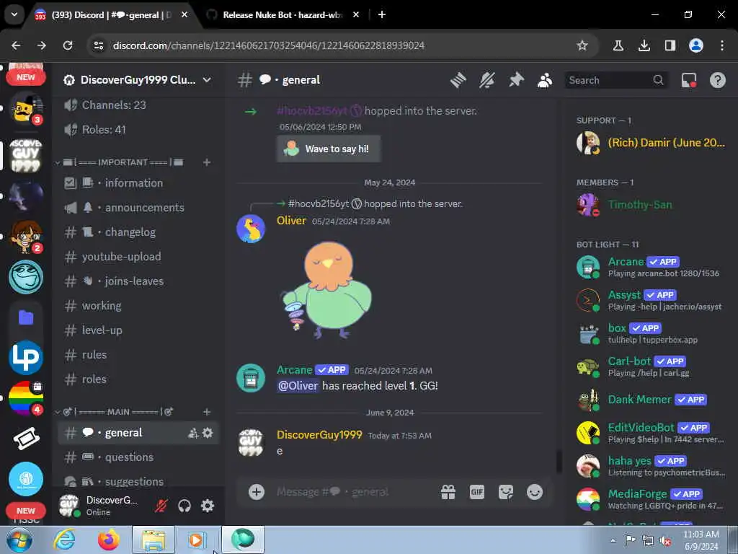Open the gift Nitro icon
This screenshot has height=554, width=738.
click(448, 492)
